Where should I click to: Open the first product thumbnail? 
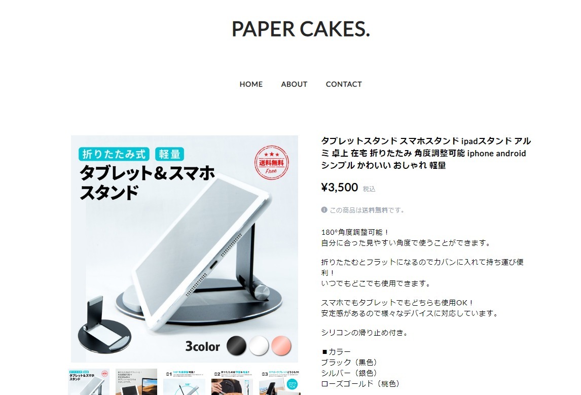(x=89, y=382)
